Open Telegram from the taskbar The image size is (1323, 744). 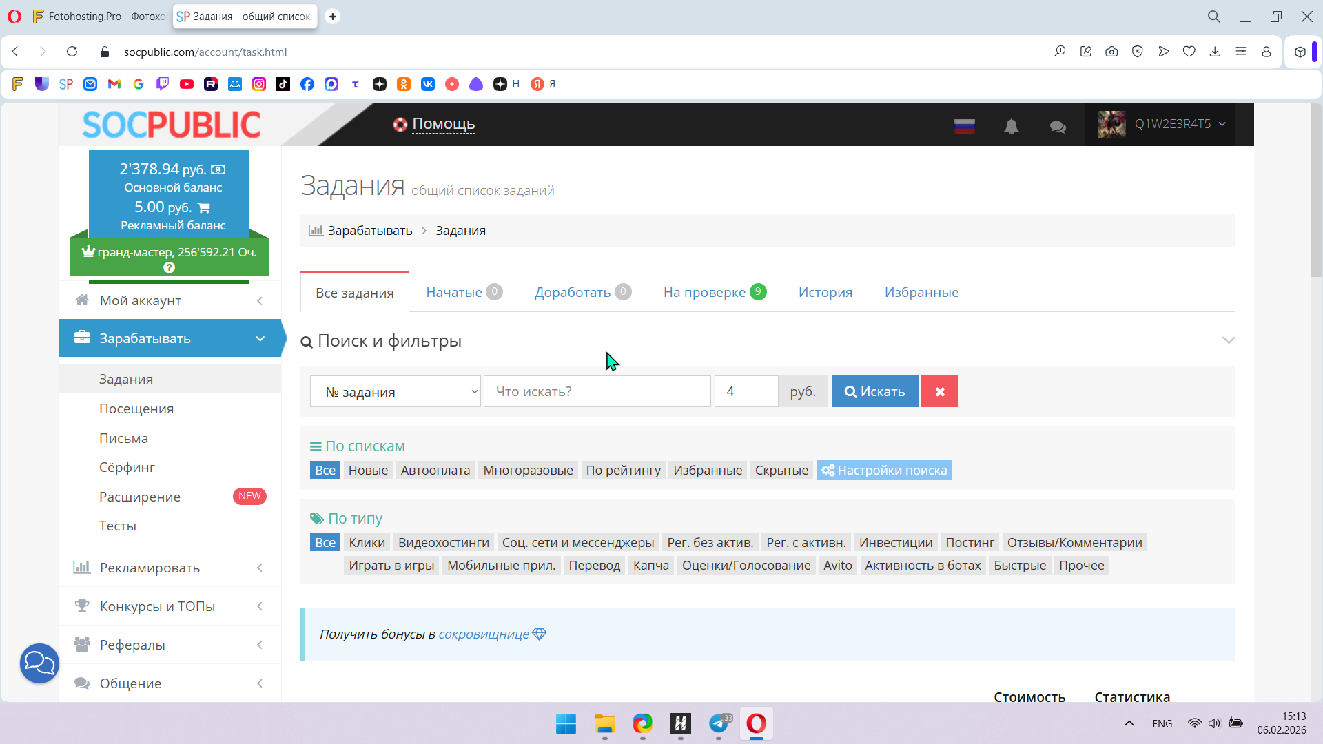(719, 723)
